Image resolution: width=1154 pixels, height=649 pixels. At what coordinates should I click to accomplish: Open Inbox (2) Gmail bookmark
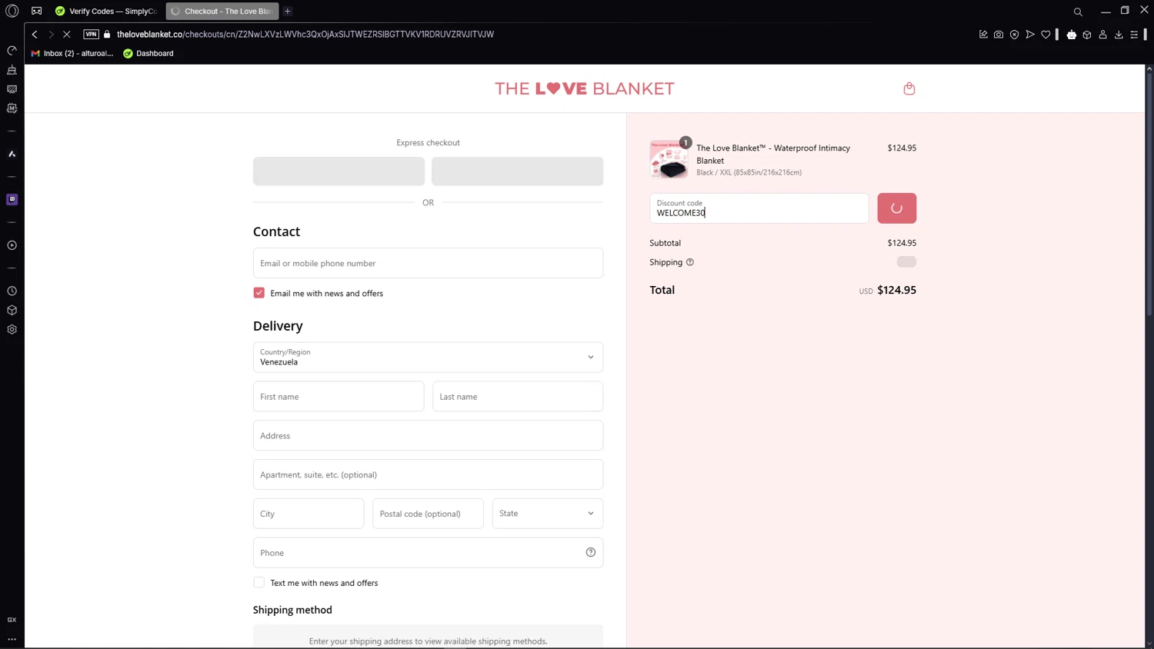point(72,53)
